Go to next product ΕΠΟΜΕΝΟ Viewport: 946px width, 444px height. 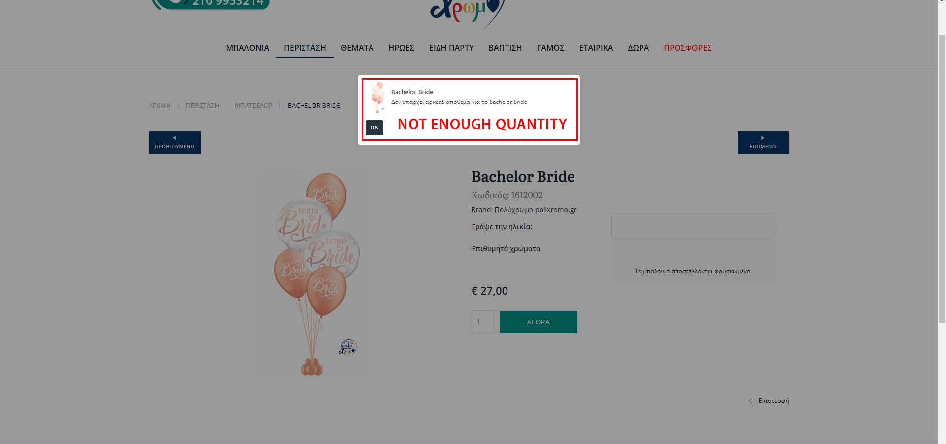(763, 142)
